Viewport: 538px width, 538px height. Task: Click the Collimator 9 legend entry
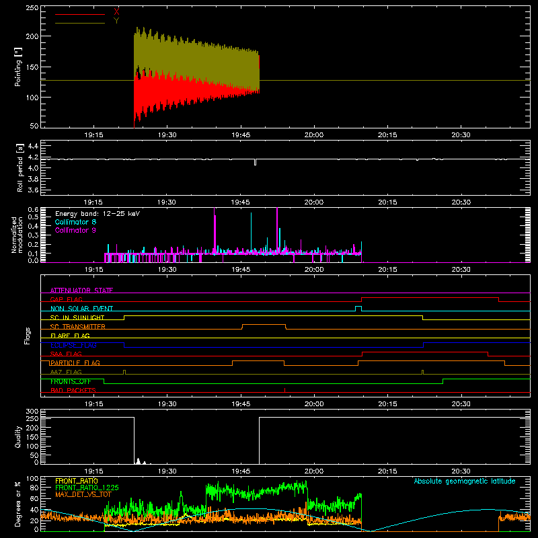coord(75,230)
